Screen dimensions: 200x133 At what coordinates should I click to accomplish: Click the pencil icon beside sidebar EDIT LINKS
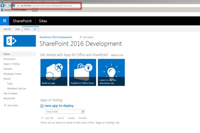(x=5, y=105)
